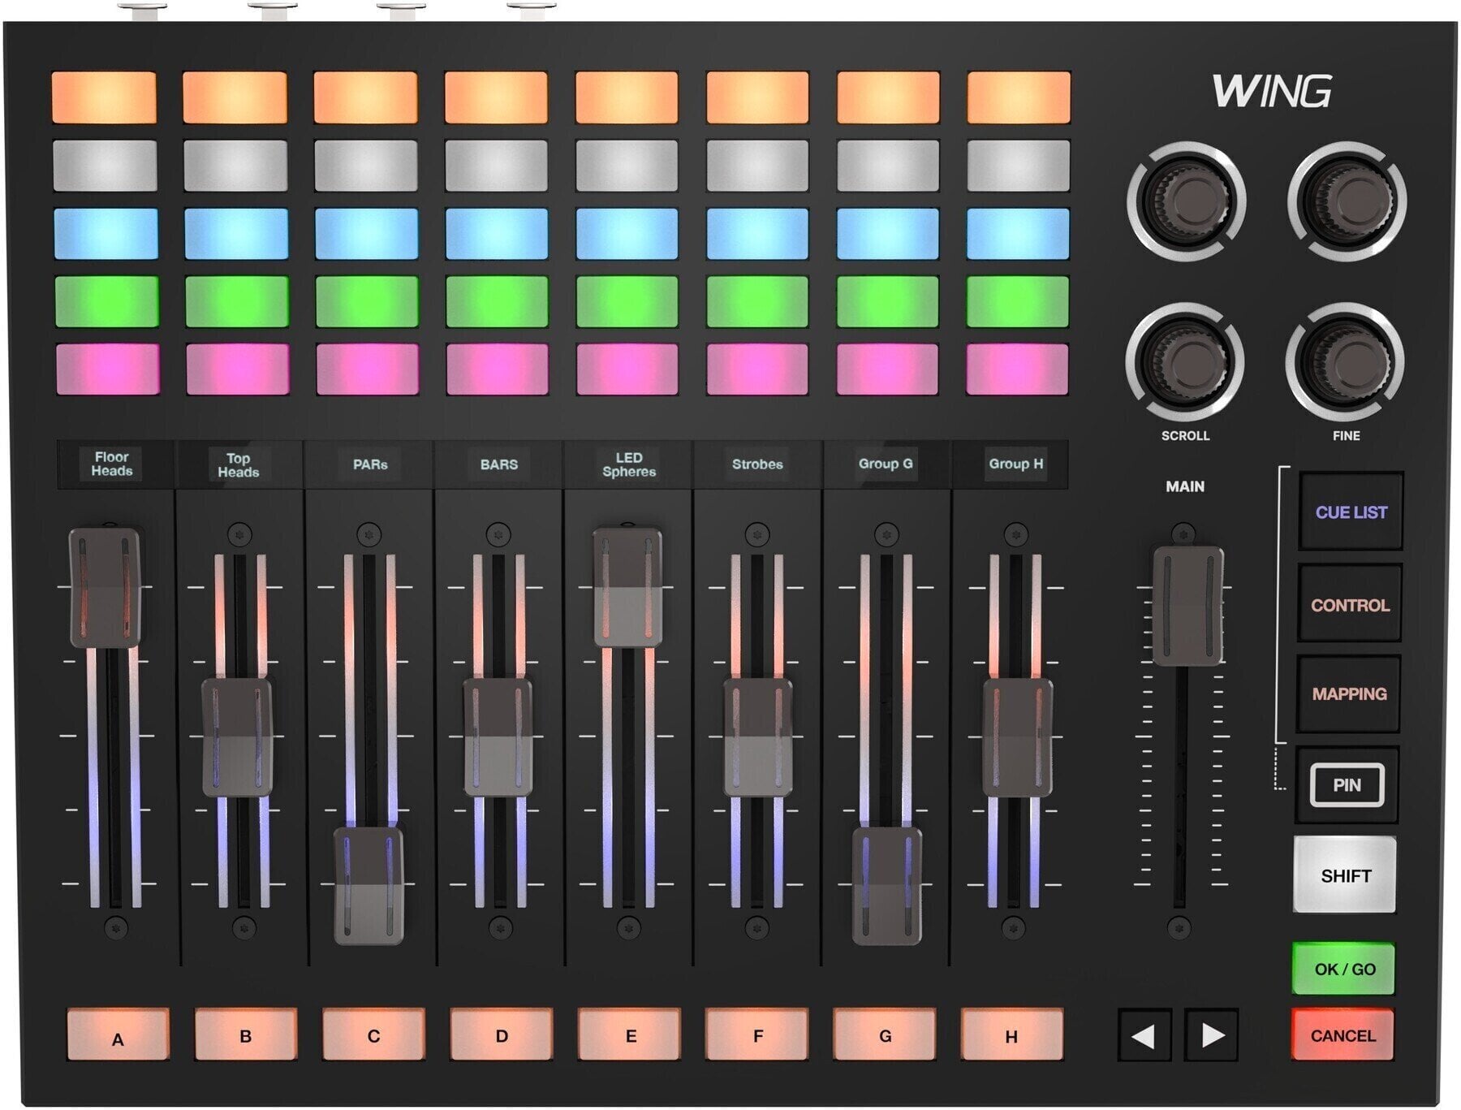Activate flash button E
Image resolution: width=1461 pixels, height=1110 pixels.
(x=630, y=1034)
